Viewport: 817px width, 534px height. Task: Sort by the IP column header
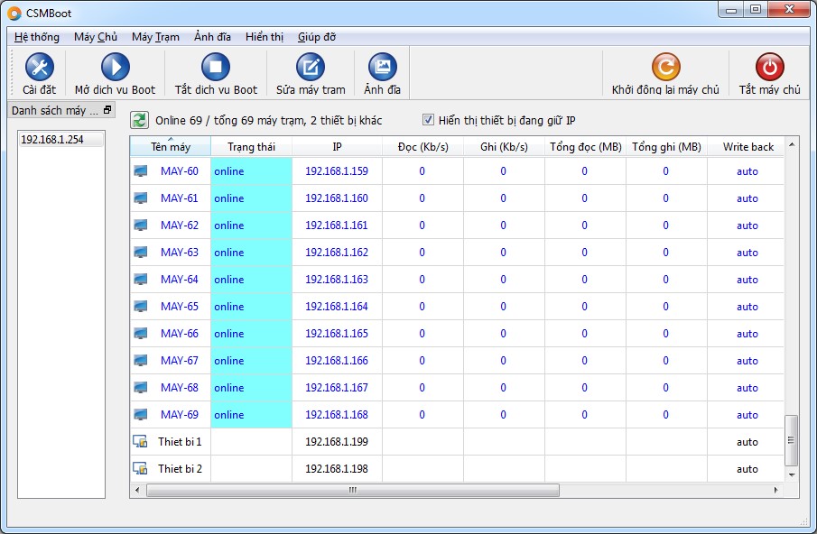tap(337, 147)
